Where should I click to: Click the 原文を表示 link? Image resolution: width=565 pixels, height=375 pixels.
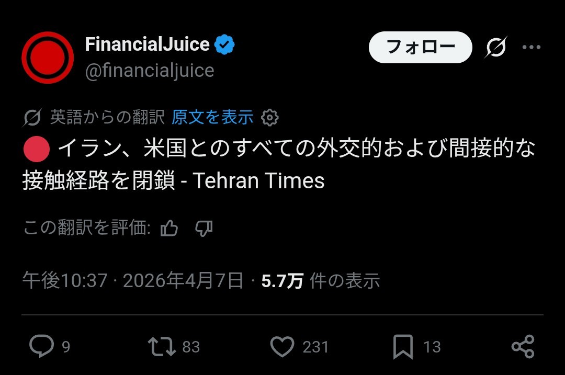212,118
